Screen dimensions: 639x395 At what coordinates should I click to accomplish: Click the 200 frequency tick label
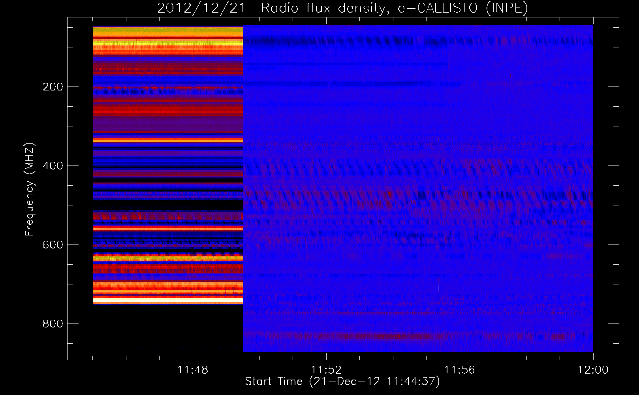[x=53, y=87]
